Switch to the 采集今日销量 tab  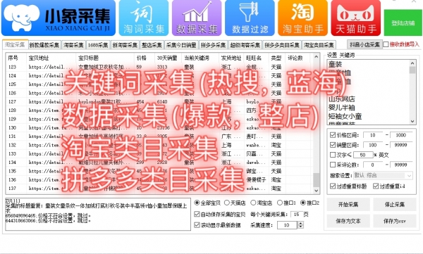coord(181,45)
